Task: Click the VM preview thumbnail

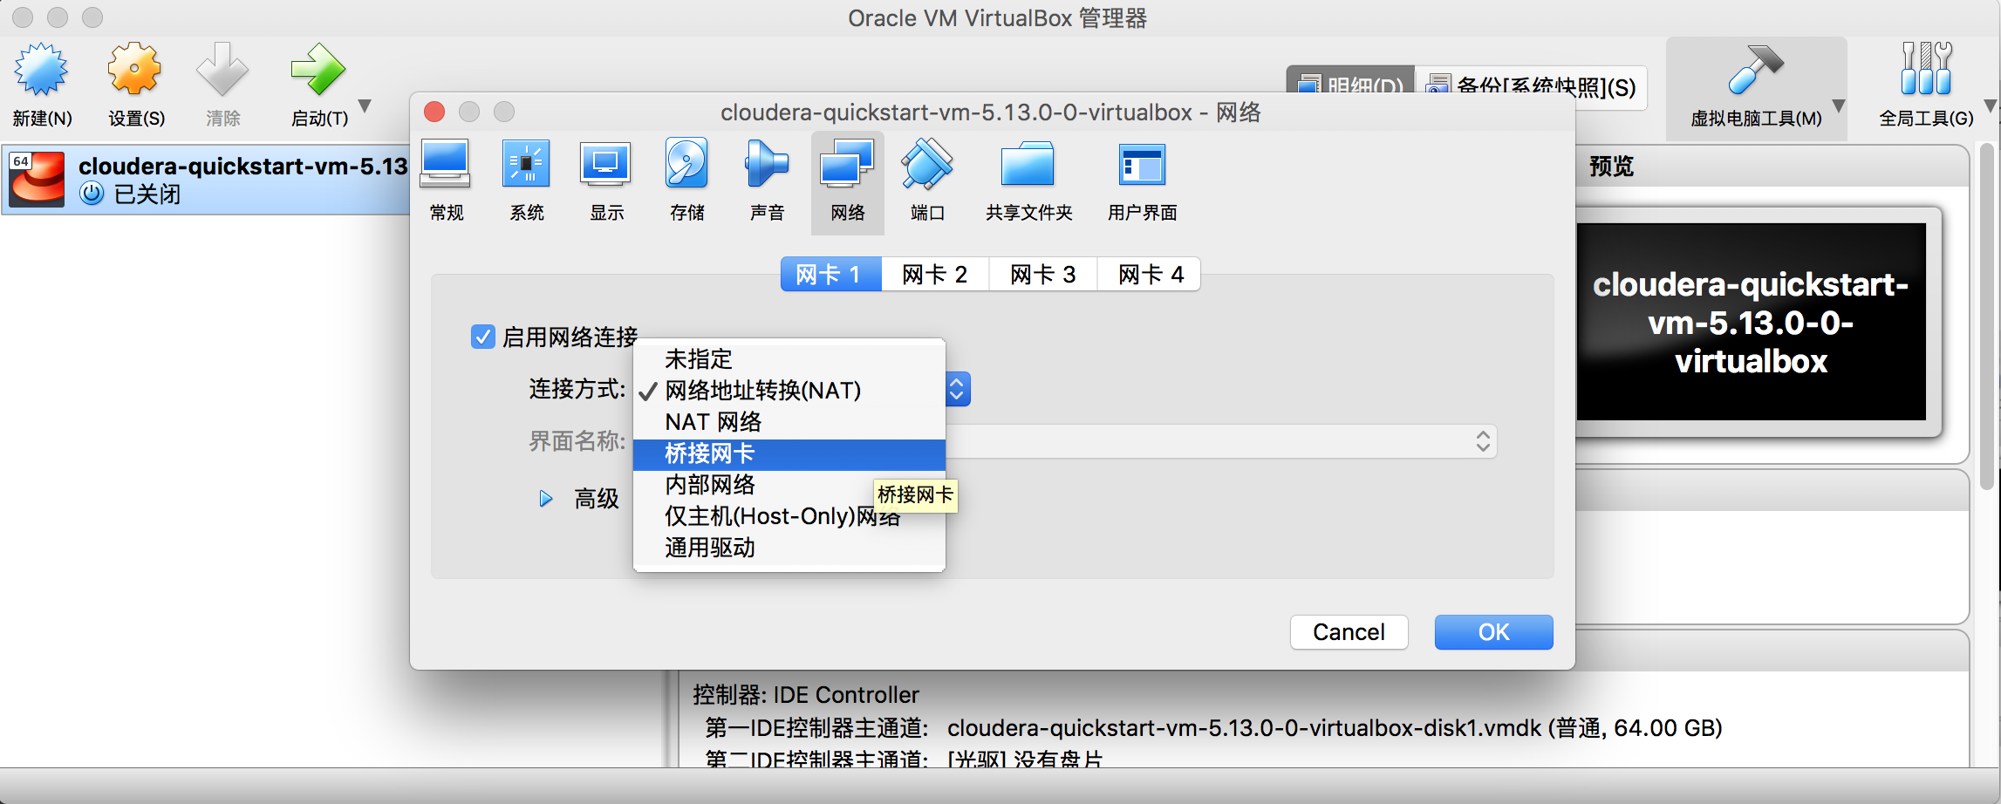Action: tap(1751, 322)
